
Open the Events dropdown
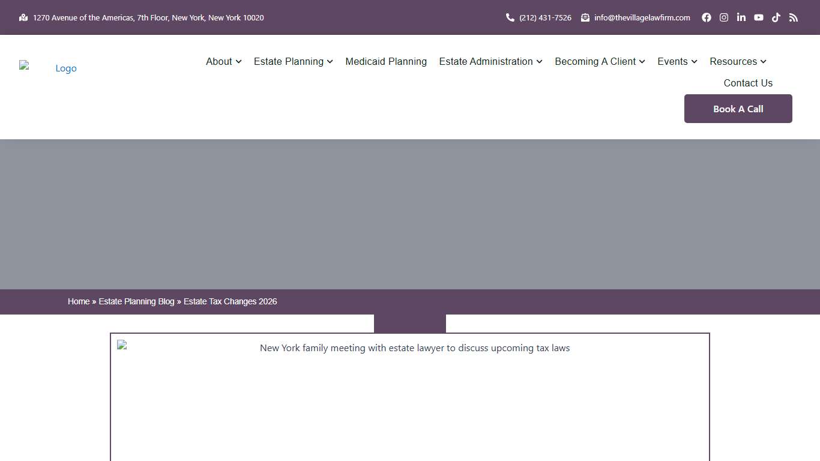tap(677, 61)
